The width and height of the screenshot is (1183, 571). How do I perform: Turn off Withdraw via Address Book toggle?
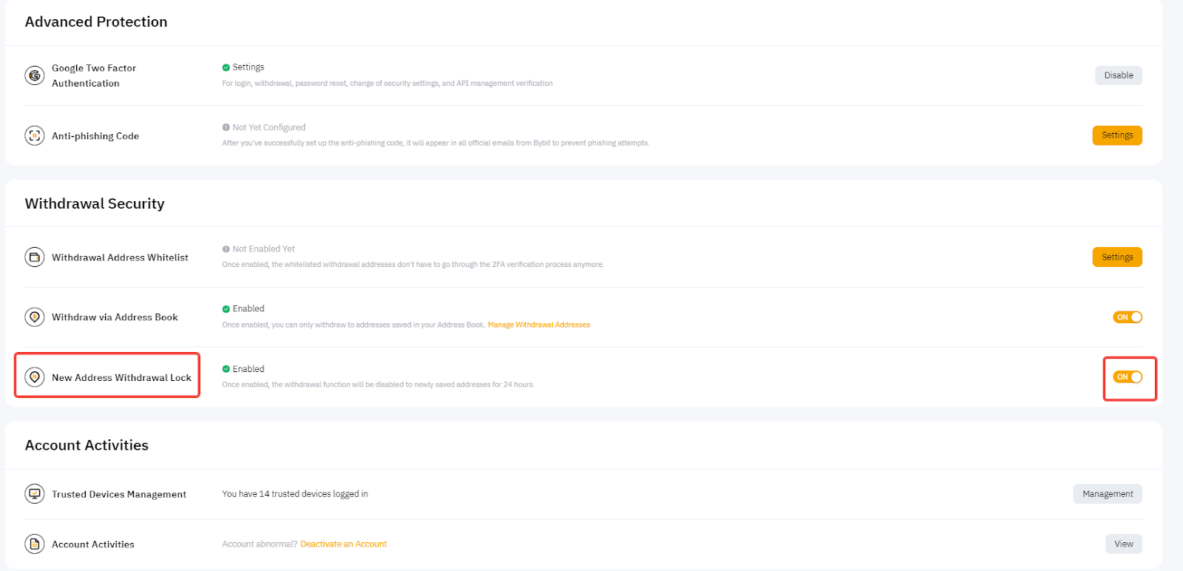pyautogui.click(x=1128, y=317)
